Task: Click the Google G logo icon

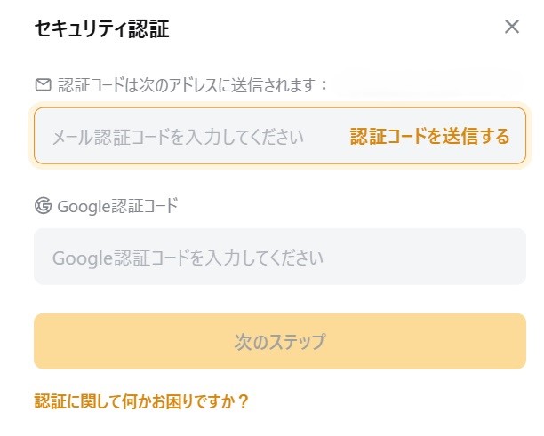Action: pyautogui.click(x=43, y=206)
